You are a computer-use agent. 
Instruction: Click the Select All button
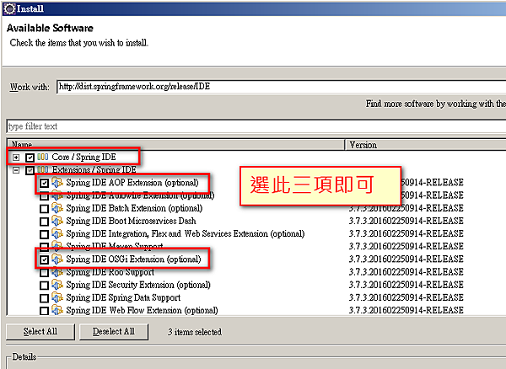(x=40, y=332)
